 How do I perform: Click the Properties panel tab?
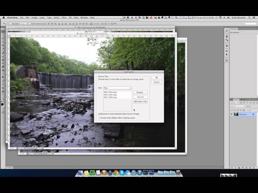pyautogui.click(x=234, y=29)
